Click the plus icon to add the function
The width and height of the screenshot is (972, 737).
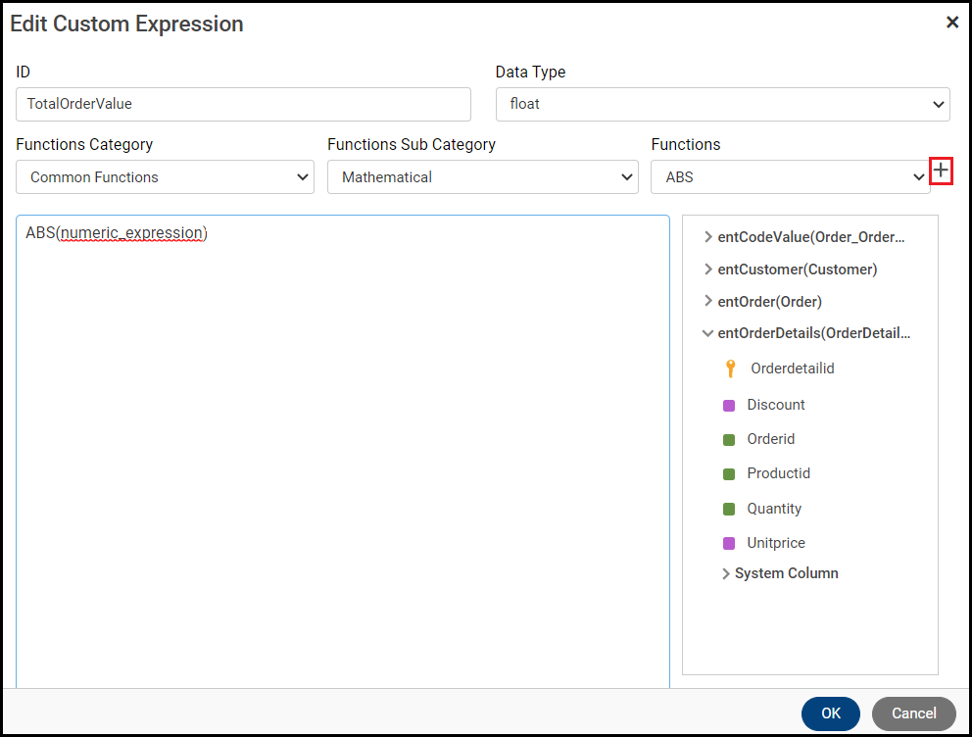pos(941,172)
